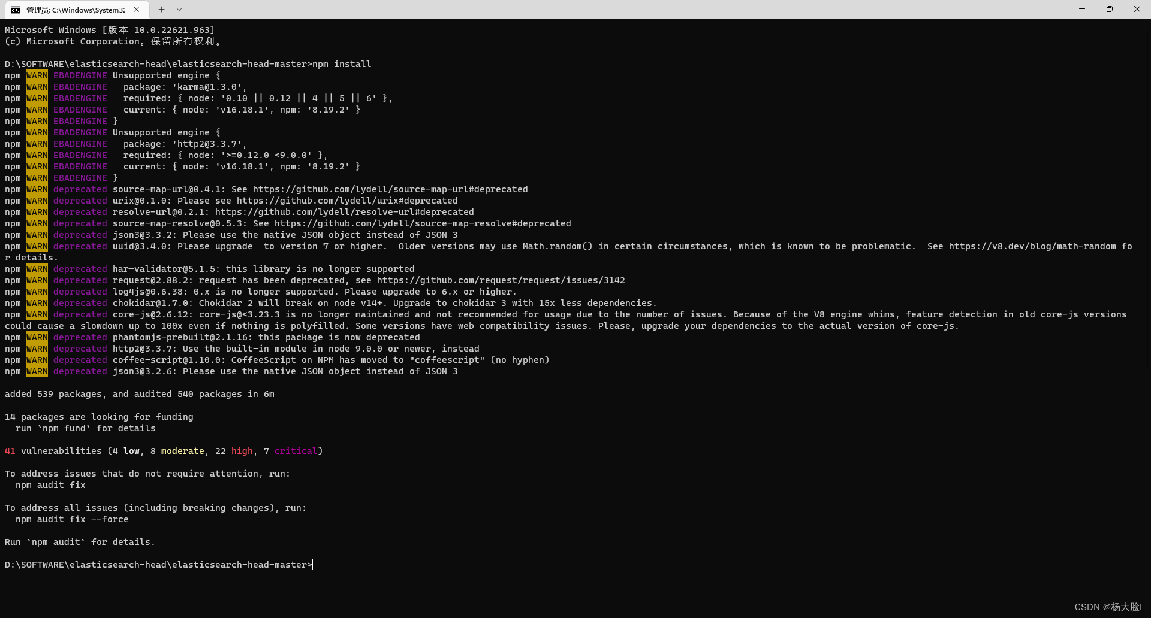Click the json3@3.2.6 deprecated line
This screenshot has height=618, width=1151.
point(231,371)
